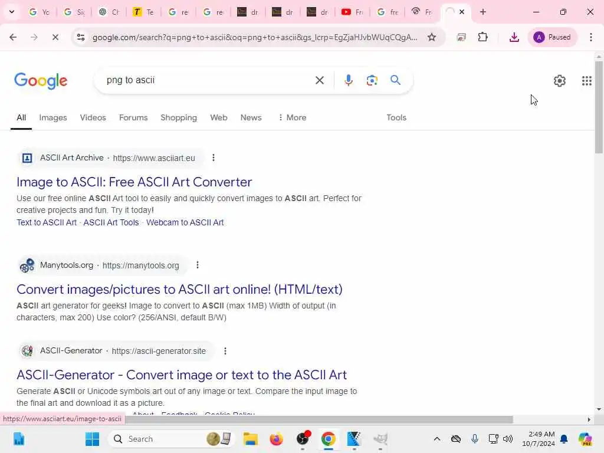Click the Manytools.org favicon
Viewport: 604px width, 453px height.
coord(27,265)
